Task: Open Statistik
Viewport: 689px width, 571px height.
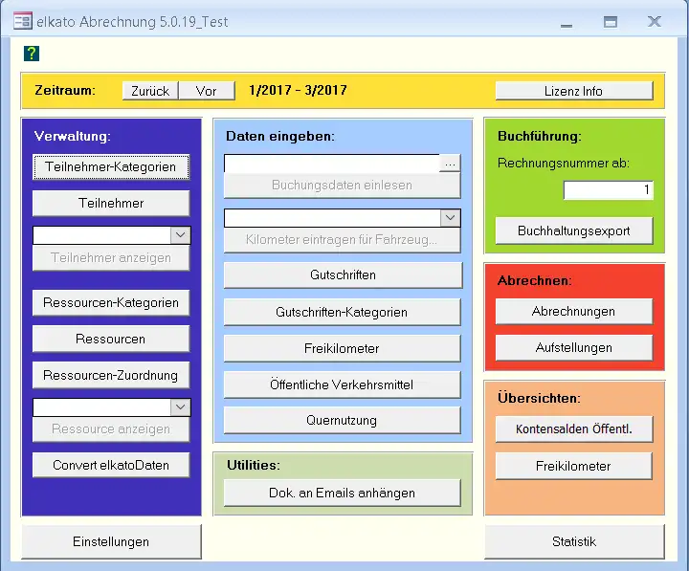Action: (x=574, y=541)
